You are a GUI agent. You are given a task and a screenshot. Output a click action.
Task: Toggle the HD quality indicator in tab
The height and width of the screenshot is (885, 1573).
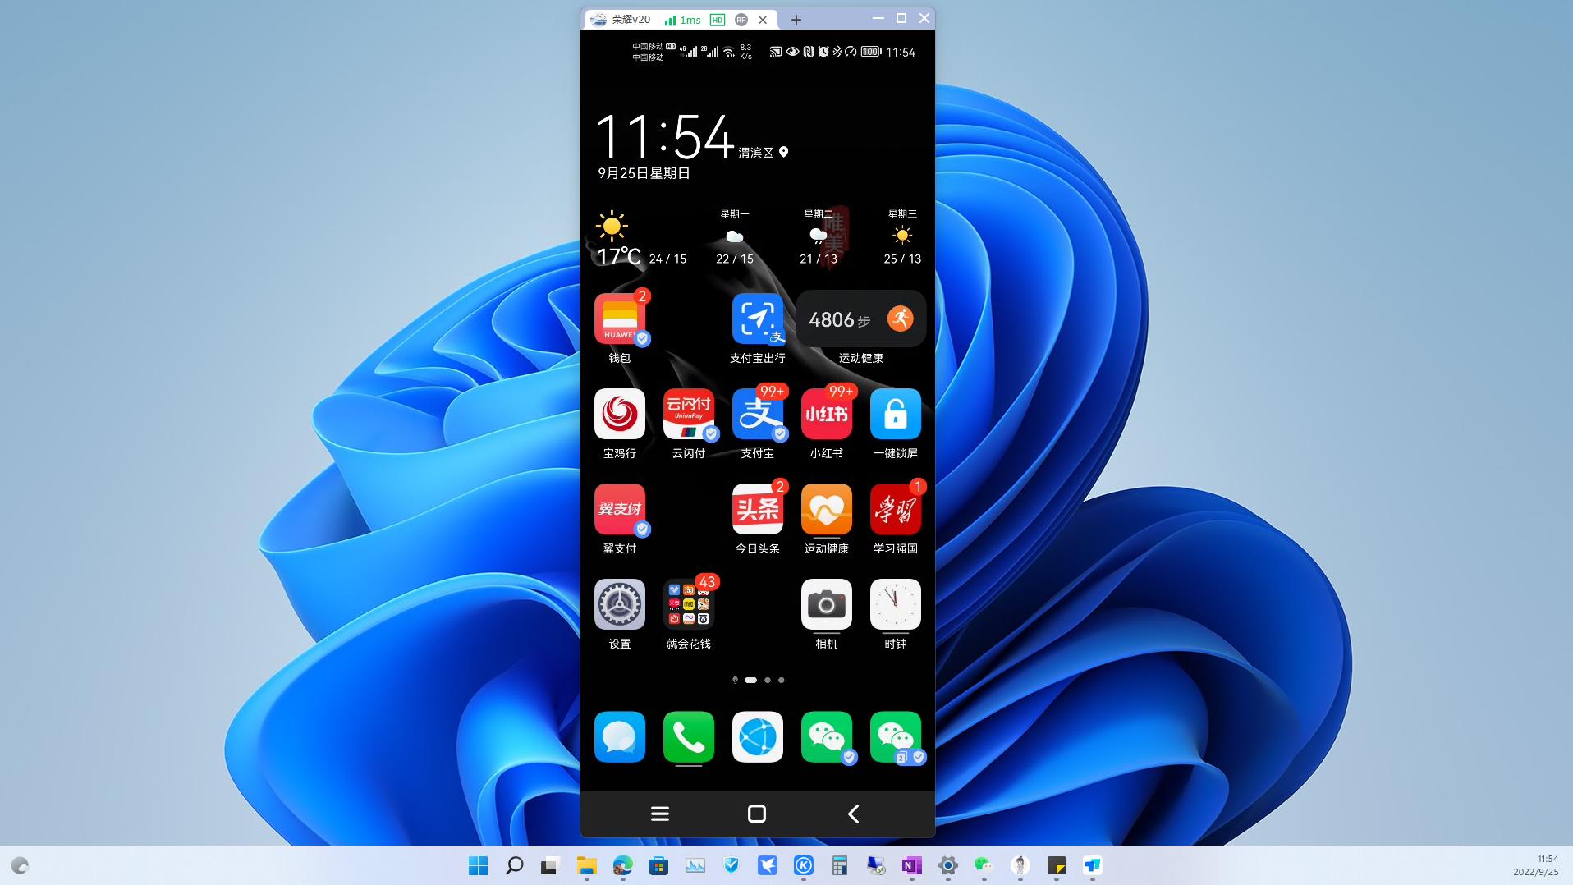718,20
